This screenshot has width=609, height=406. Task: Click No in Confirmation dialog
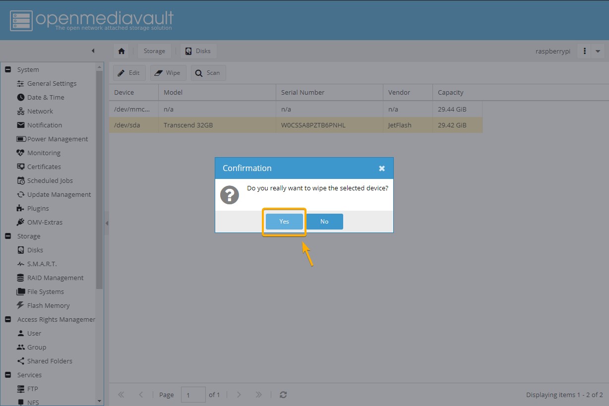click(324, 222)
